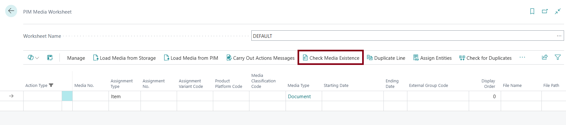Open page in new window icon

tap(545, 11)
